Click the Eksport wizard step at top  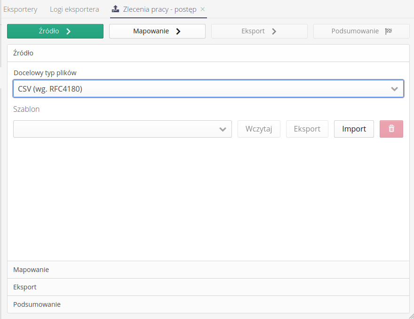click(x=259, y=31)
